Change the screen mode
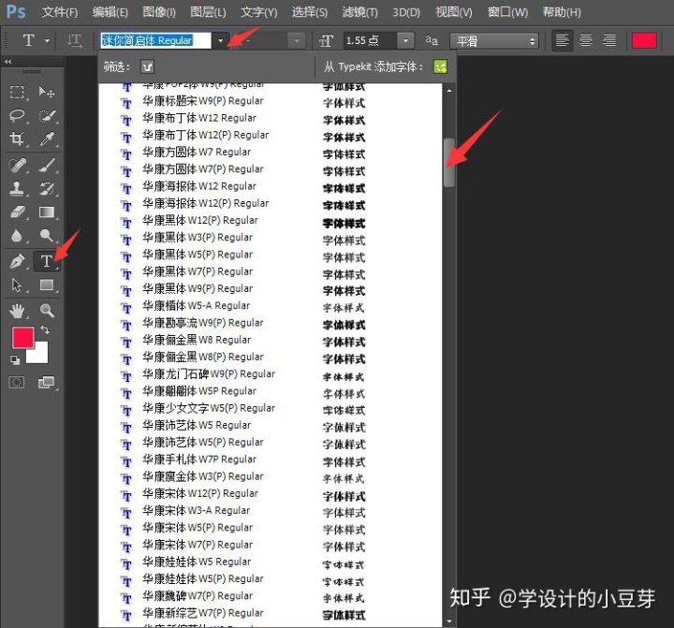Screen dimensions: 674x628 point(46,382)
